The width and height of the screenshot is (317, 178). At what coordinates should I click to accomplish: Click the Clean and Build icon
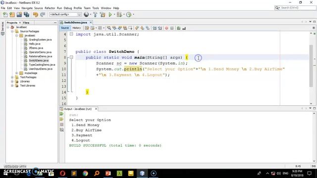coord(103,14)
